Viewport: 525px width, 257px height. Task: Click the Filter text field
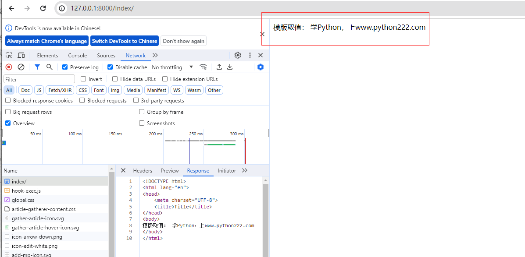tap(39, 79)
